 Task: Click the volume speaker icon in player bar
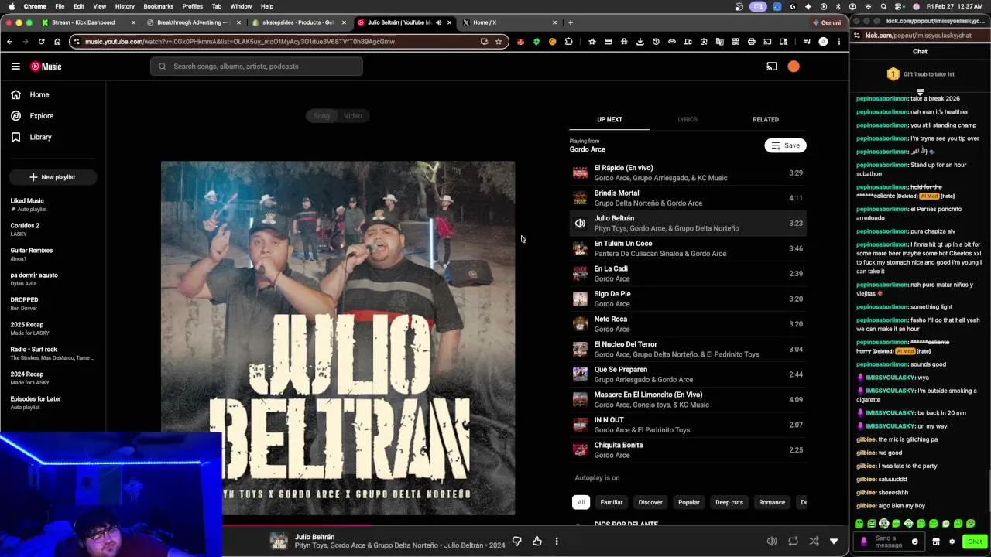coord(772,542)
